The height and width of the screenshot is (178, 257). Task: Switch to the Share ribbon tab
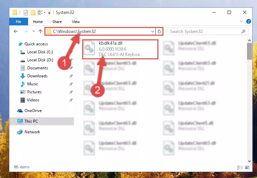tap(57, 22)
